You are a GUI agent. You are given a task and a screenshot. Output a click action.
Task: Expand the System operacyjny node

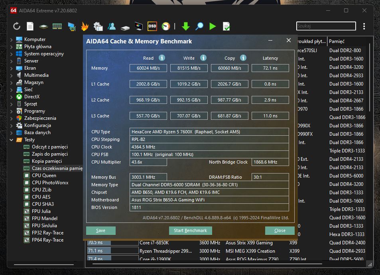(x=11, y=54)
